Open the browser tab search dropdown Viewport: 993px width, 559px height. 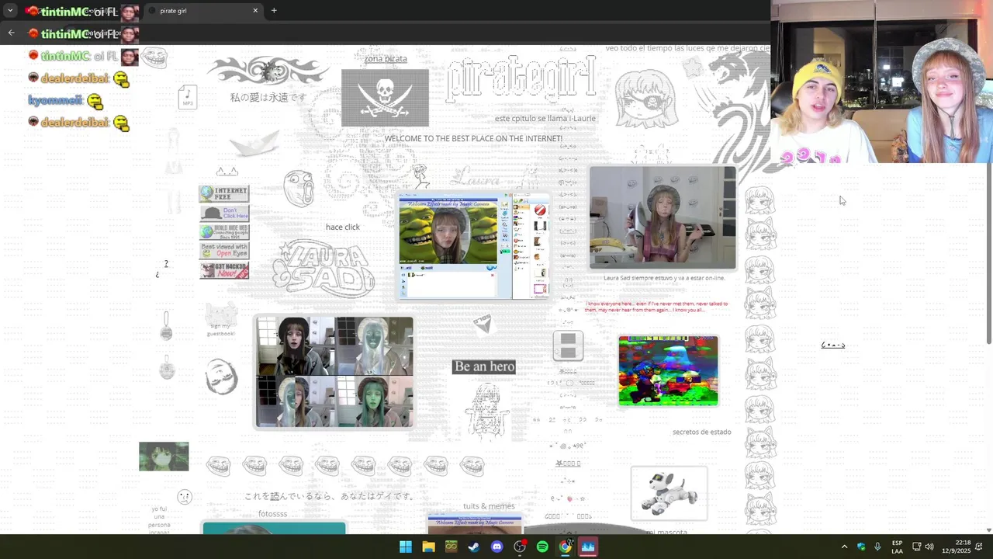[10, 11]
